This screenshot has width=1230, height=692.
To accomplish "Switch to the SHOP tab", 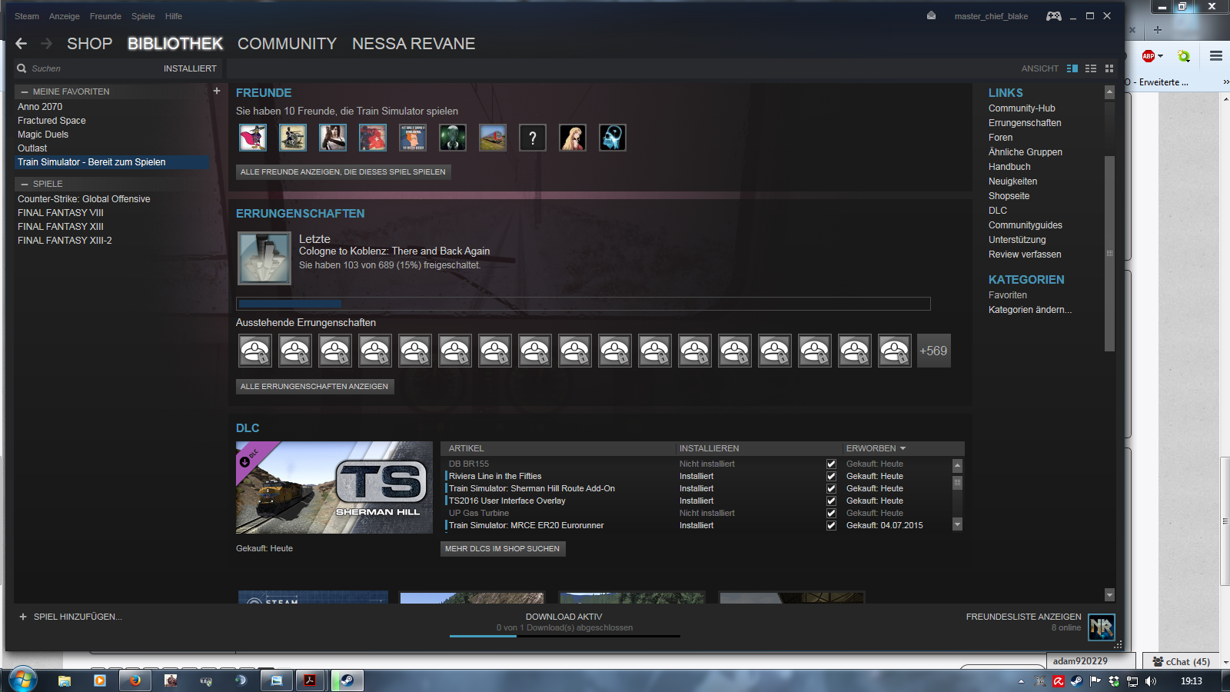I will click(x=90, y=44).
